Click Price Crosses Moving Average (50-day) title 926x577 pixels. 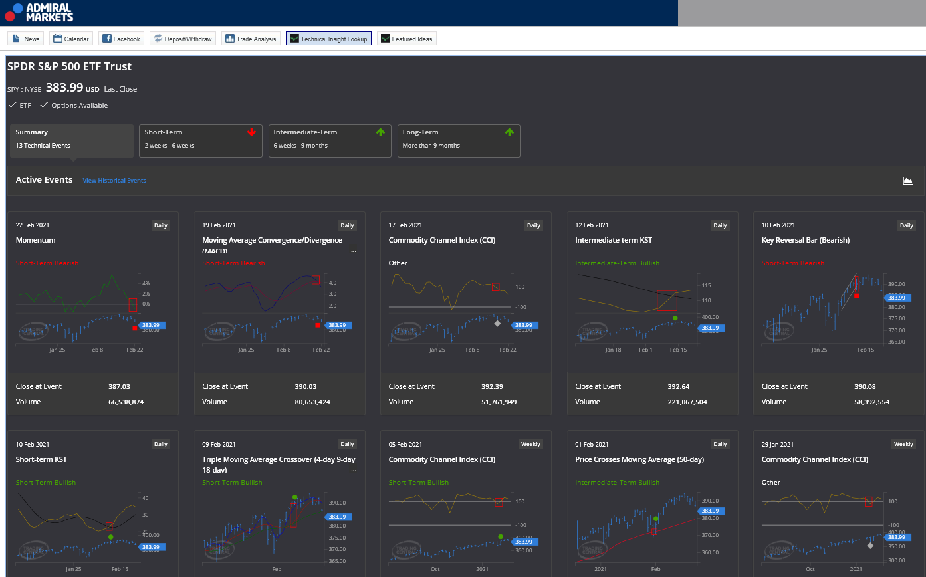pyautogui.click(x=639, y=459)
